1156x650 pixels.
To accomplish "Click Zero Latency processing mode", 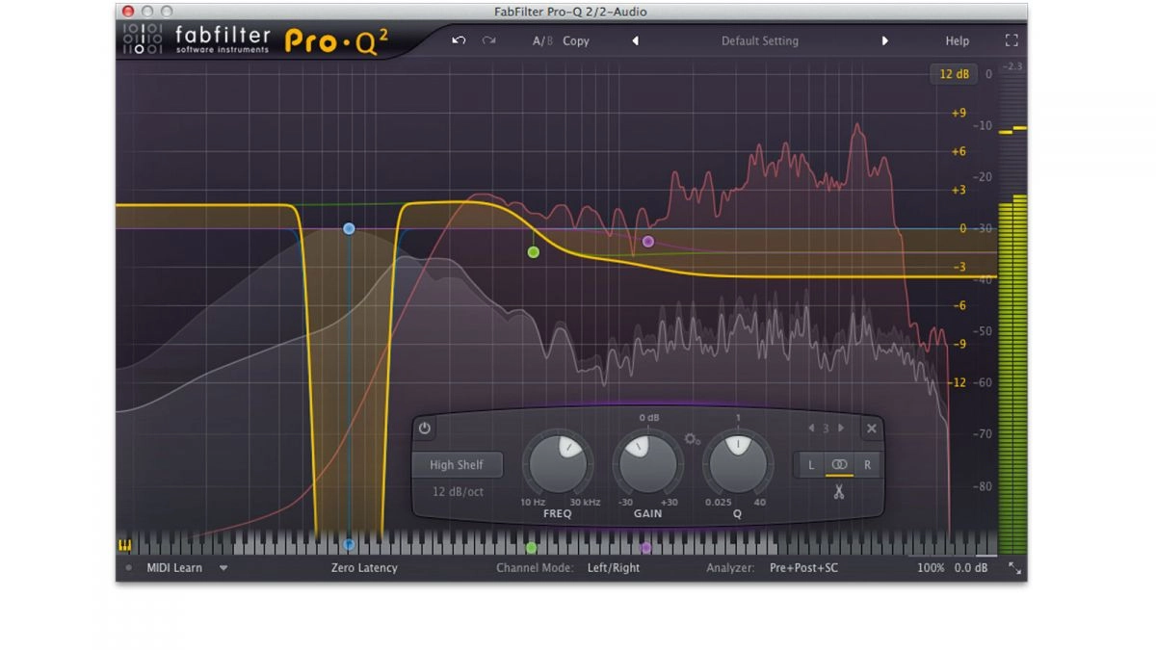I will click(364, 568).
